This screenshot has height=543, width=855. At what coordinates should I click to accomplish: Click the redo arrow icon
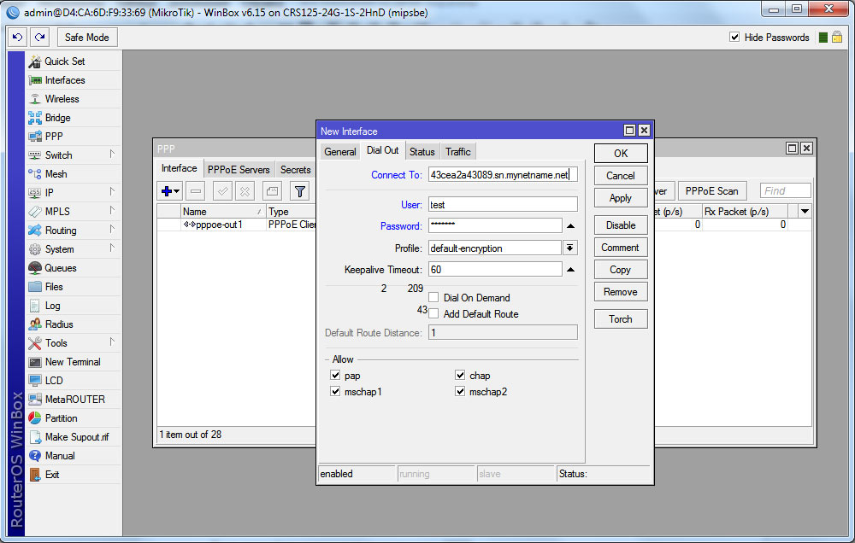tap(39, 38)
